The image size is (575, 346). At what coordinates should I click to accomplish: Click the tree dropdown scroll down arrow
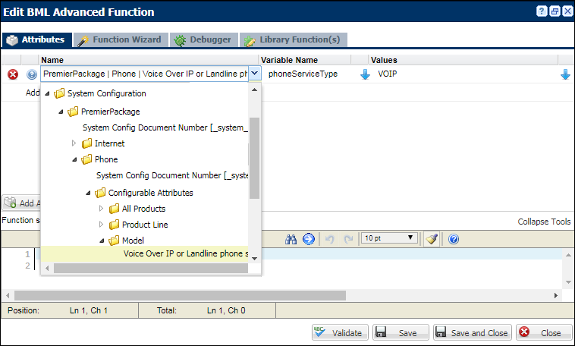coord(254,258)
